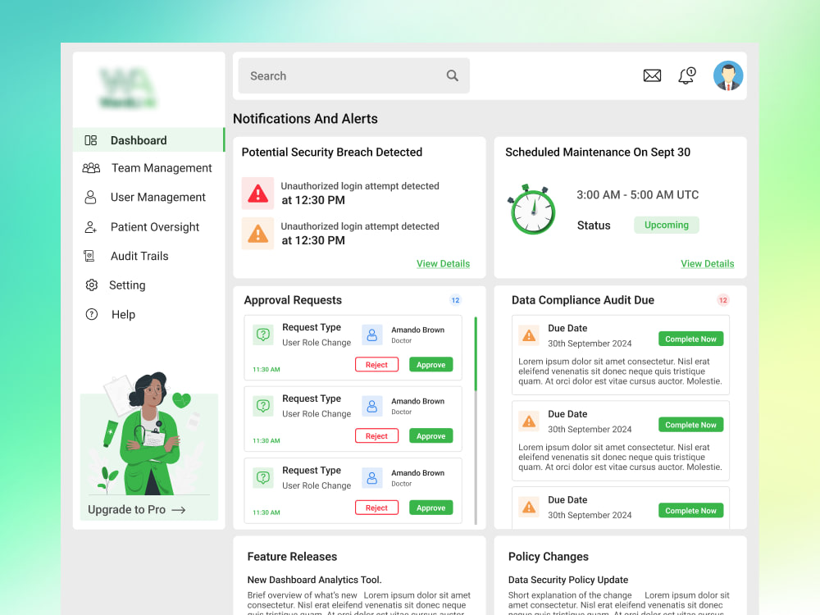Open the notifications bell icon

click(686, 75)
